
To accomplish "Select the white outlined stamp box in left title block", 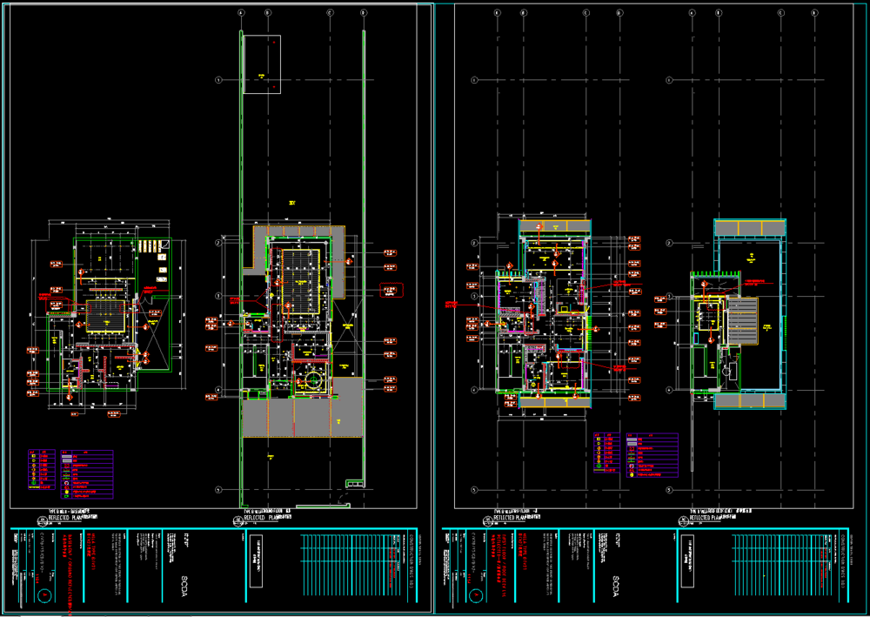I will (256, 561).
